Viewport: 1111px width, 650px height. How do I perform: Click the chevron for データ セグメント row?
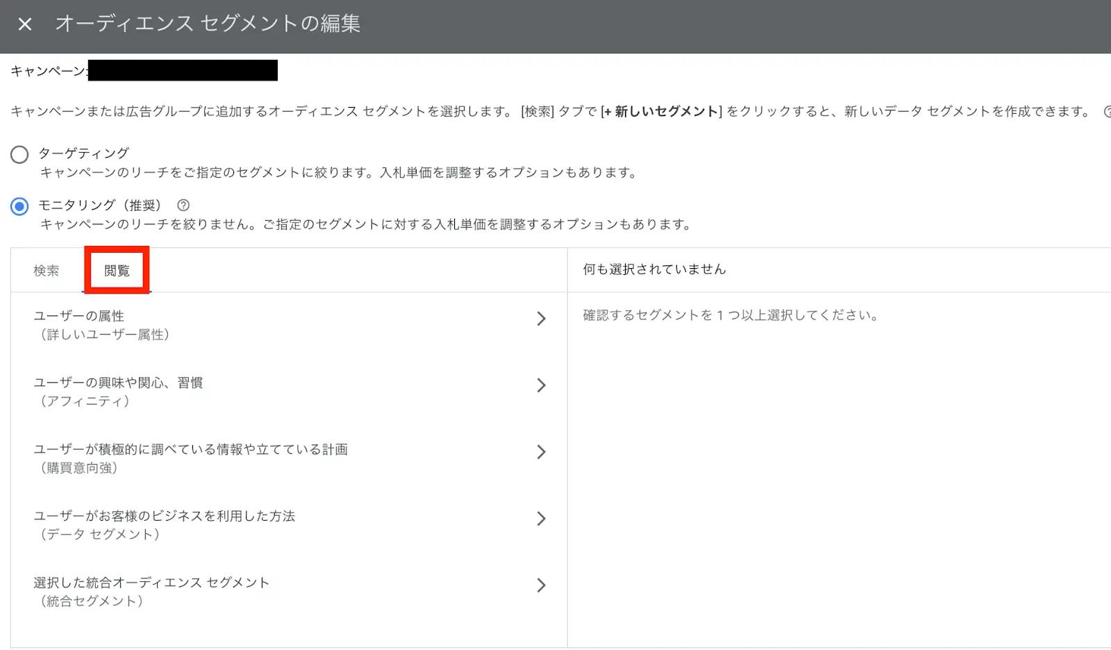[542, 518]
